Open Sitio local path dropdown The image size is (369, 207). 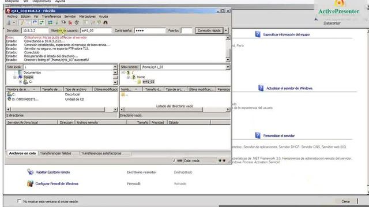[115, 67]
